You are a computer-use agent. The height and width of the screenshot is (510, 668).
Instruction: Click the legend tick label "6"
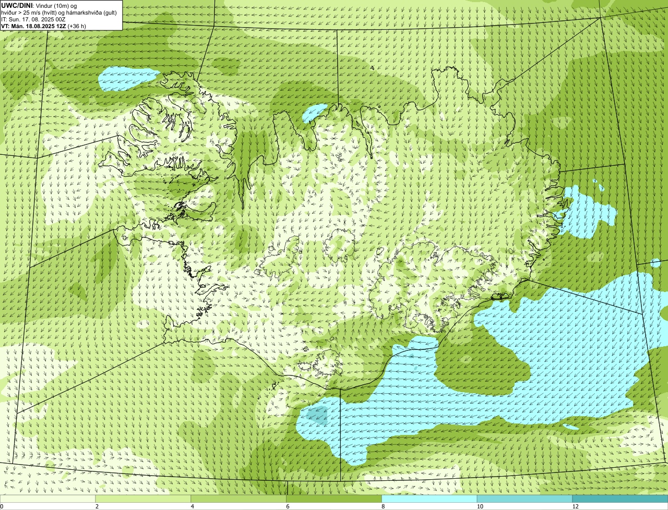pos(288,506)
